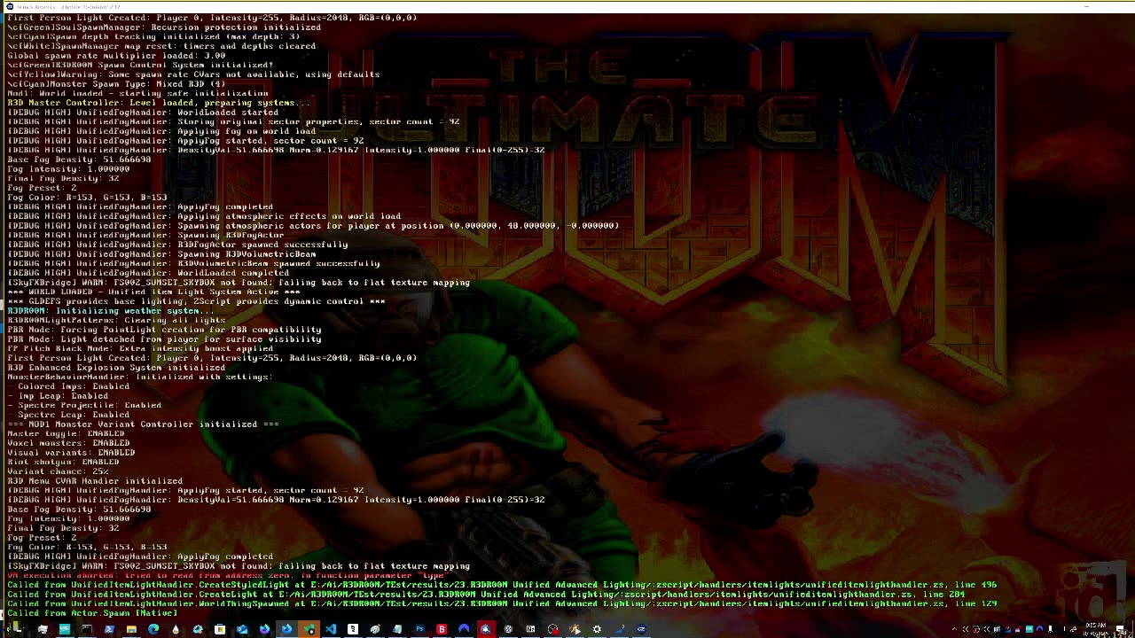Click the 'Voxel monsters: ENABLED' line
The height and width of the screenshot is (638, 1135).
[68, 443]
